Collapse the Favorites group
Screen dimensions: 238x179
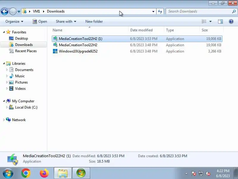coord(4,32)
